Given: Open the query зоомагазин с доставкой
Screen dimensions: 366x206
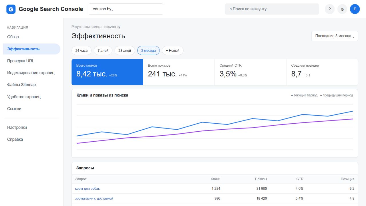Looking at the screenshot, I should pyautogui.click(x=94, y=199).
